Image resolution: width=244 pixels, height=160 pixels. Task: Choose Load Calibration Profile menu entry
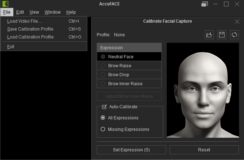(x=44, y=37)
